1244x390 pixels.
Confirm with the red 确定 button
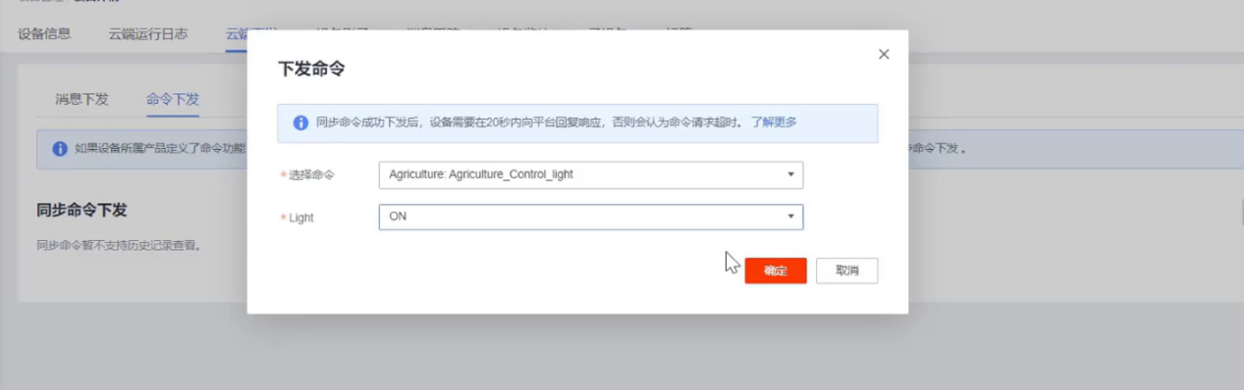(776, 270)
